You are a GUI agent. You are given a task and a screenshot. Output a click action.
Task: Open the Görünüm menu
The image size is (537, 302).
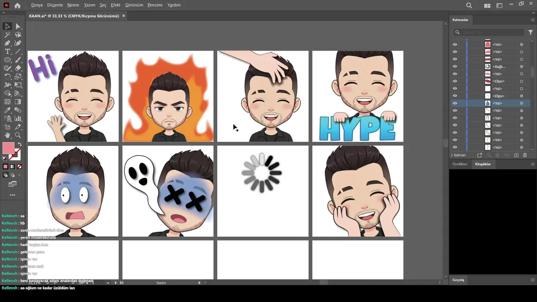134,5
